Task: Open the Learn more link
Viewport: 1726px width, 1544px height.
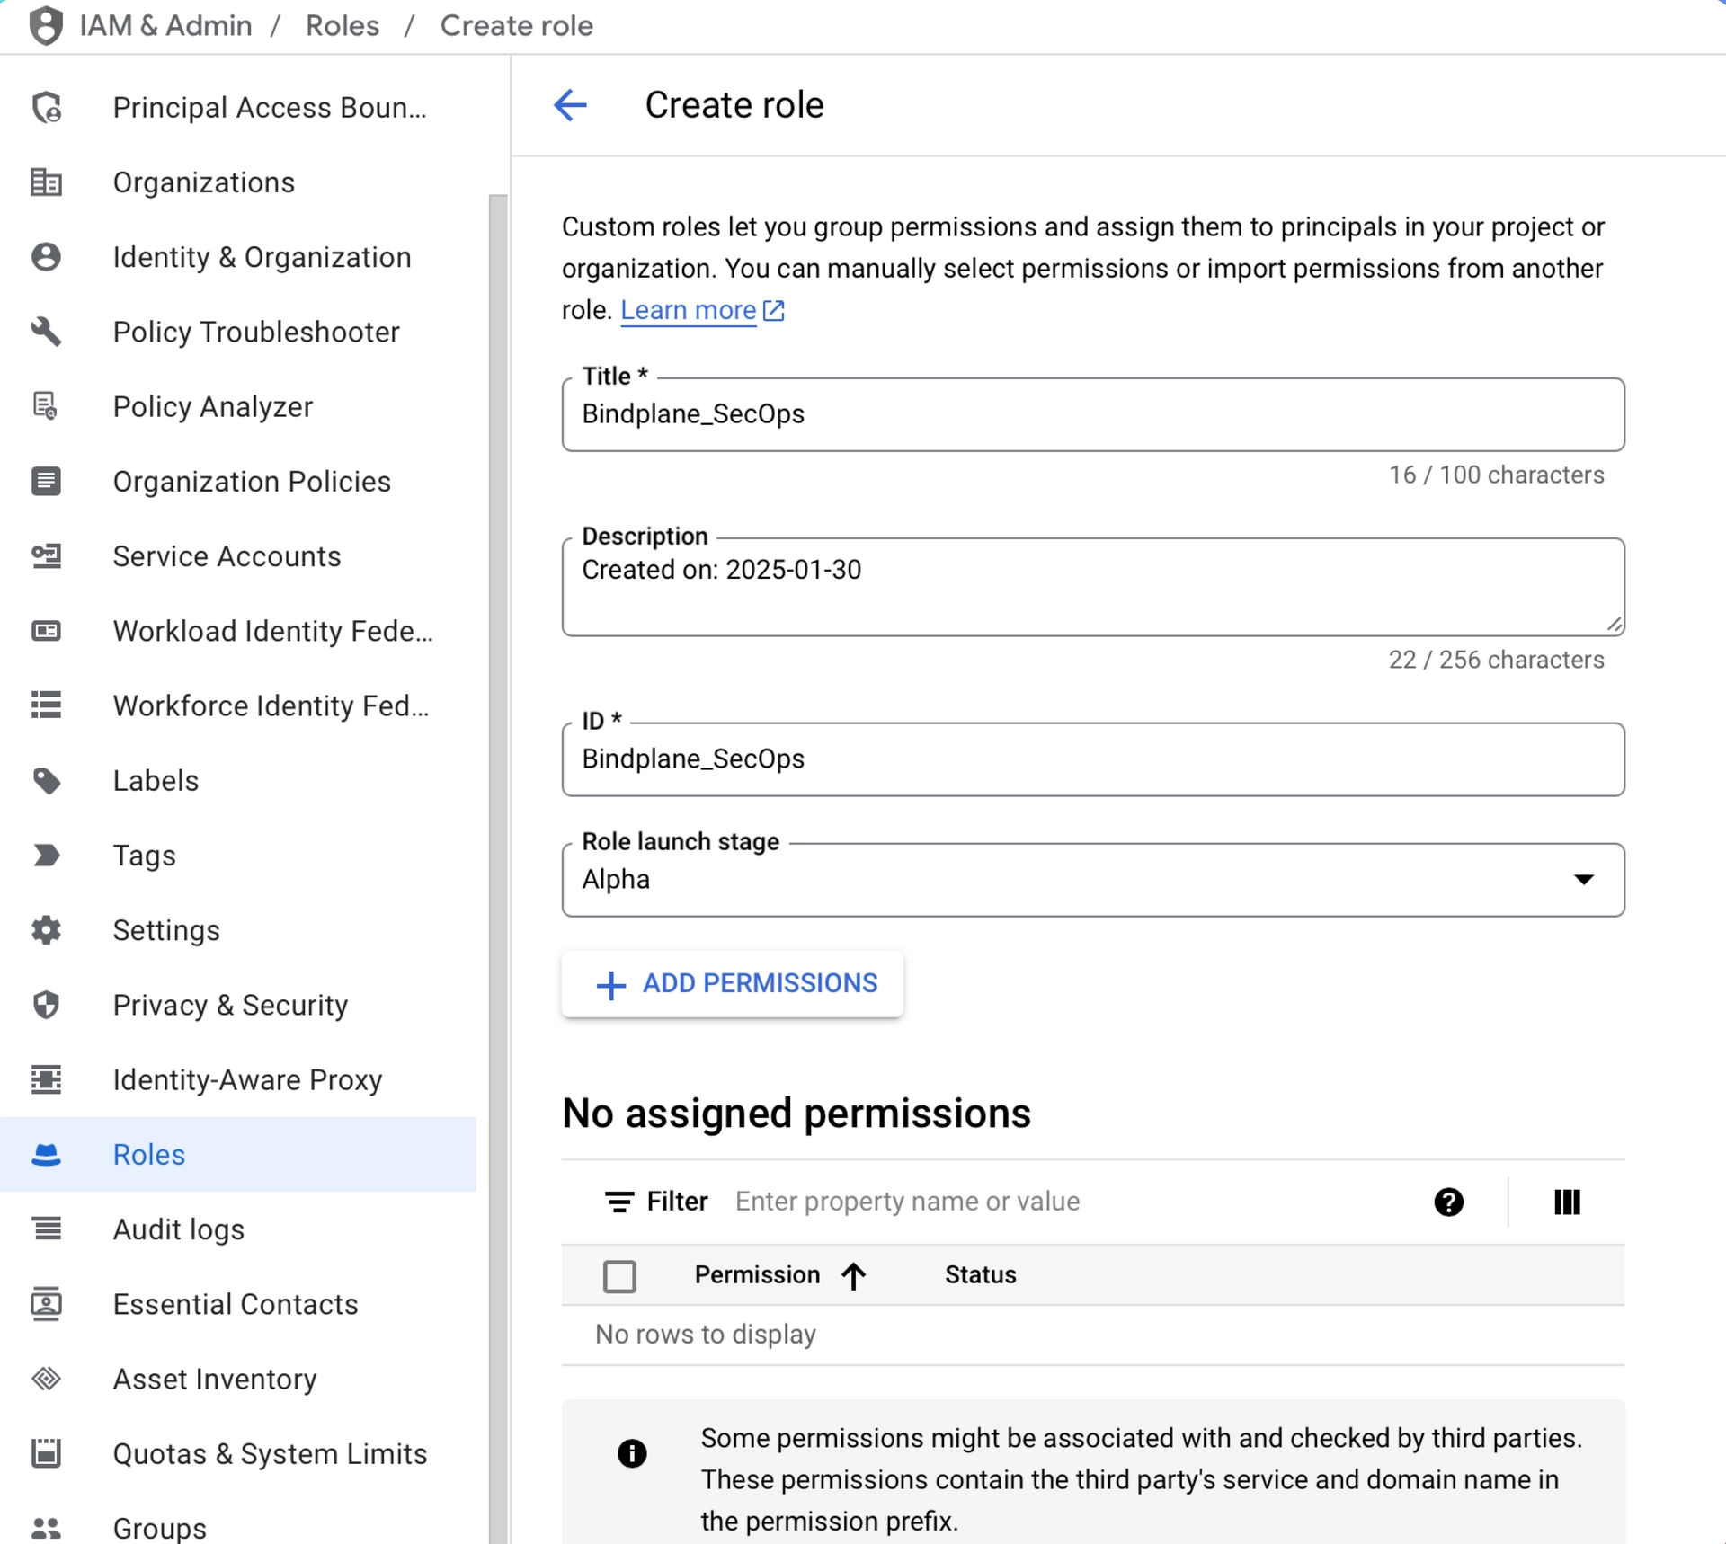Action: (690, 309)
